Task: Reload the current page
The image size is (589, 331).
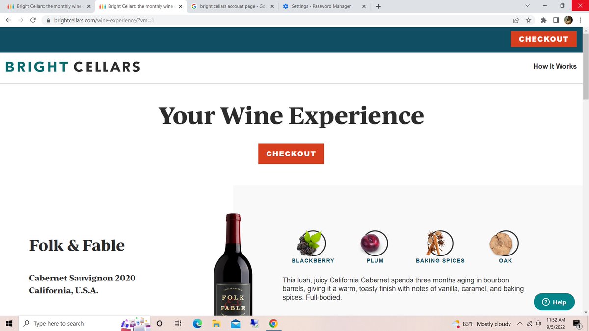Action: pyautogui.click(x=33, y=21)
